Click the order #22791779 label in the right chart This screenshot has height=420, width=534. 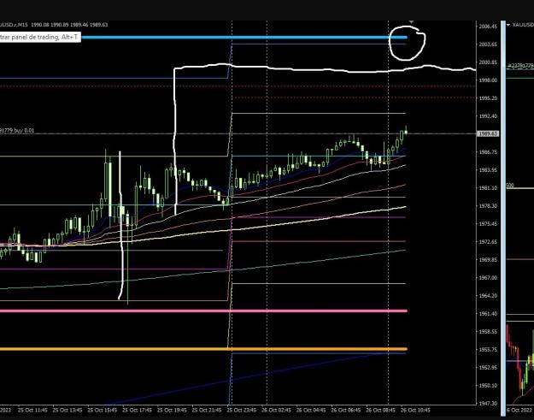[520, 65]
